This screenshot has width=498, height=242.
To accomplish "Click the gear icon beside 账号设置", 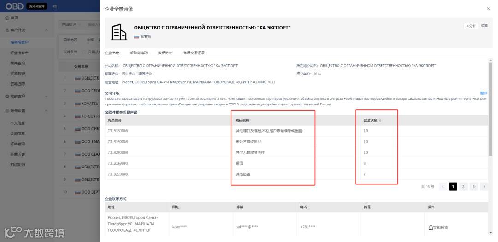I will (x=7, y=111).
